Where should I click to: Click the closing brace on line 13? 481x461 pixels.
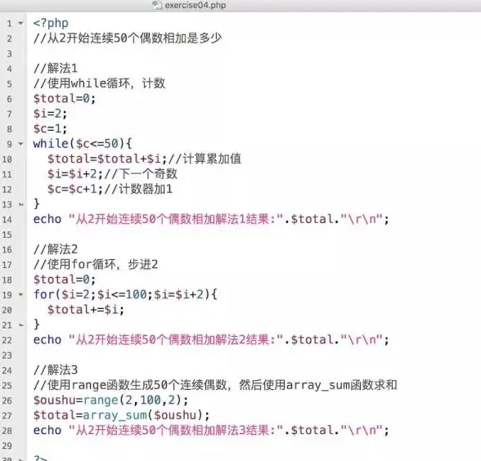(37, 204)
